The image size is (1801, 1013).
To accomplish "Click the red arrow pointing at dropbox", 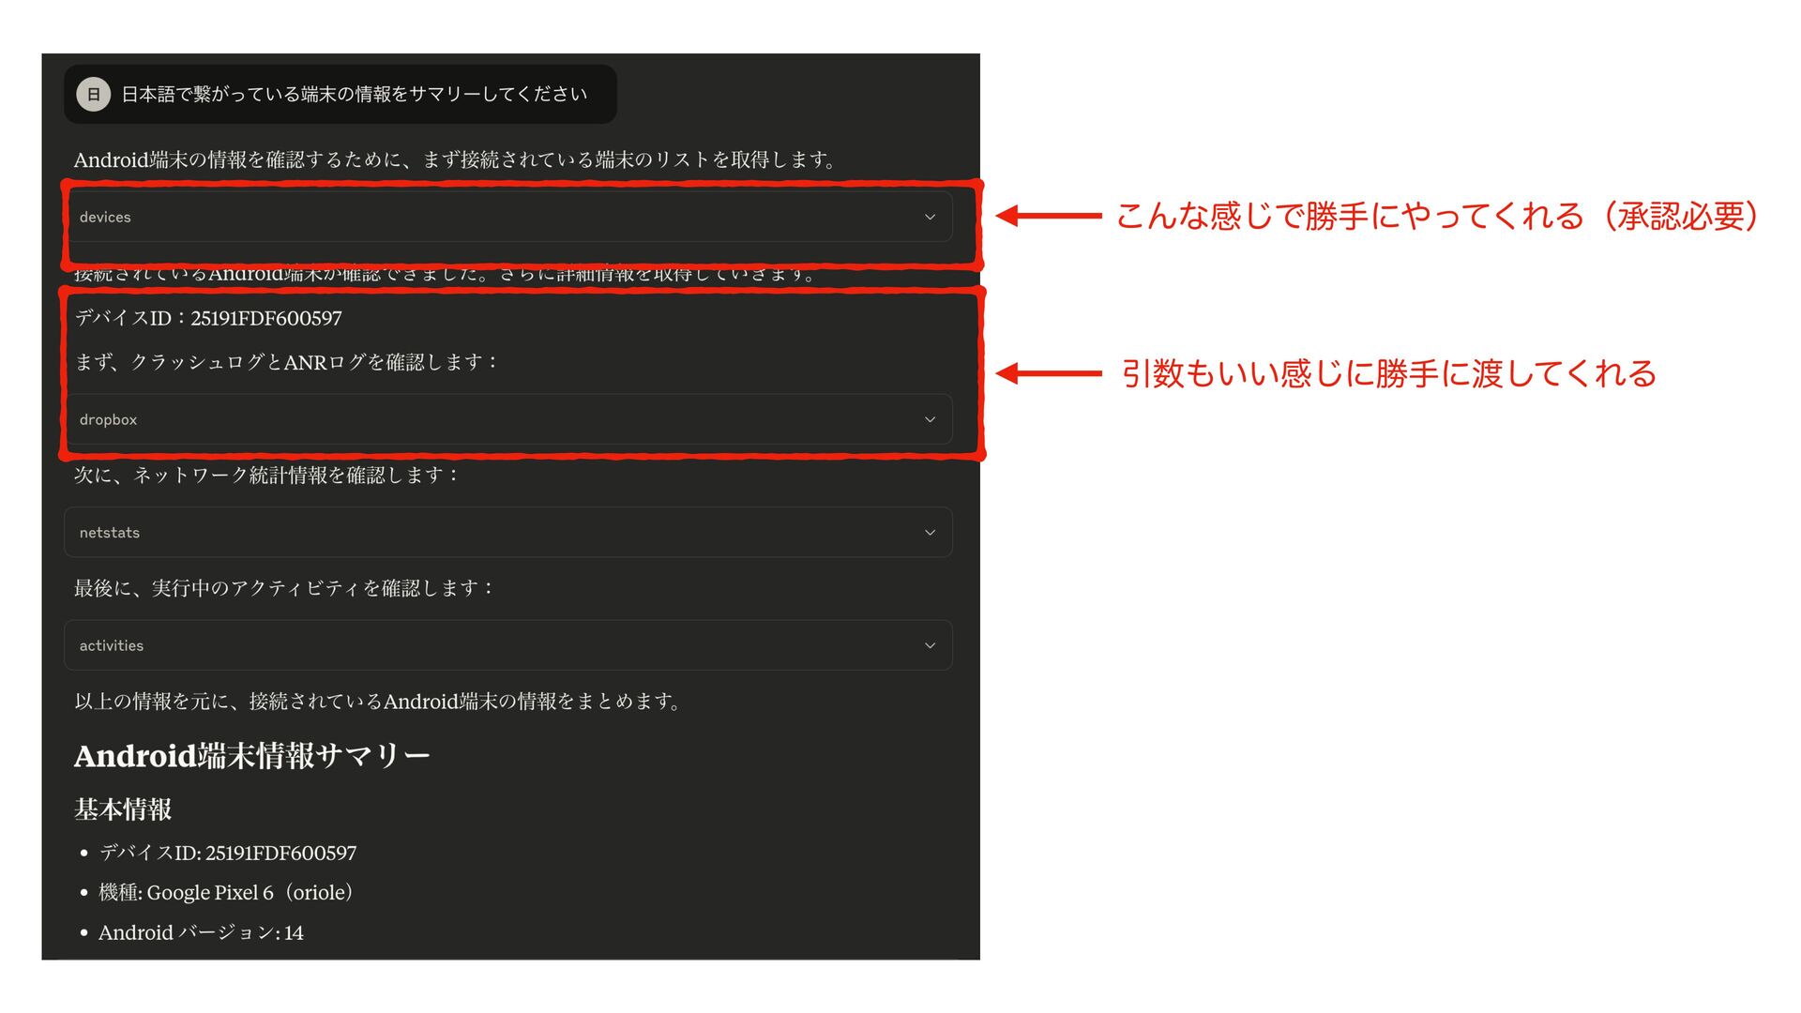I will pos(1048,373).
